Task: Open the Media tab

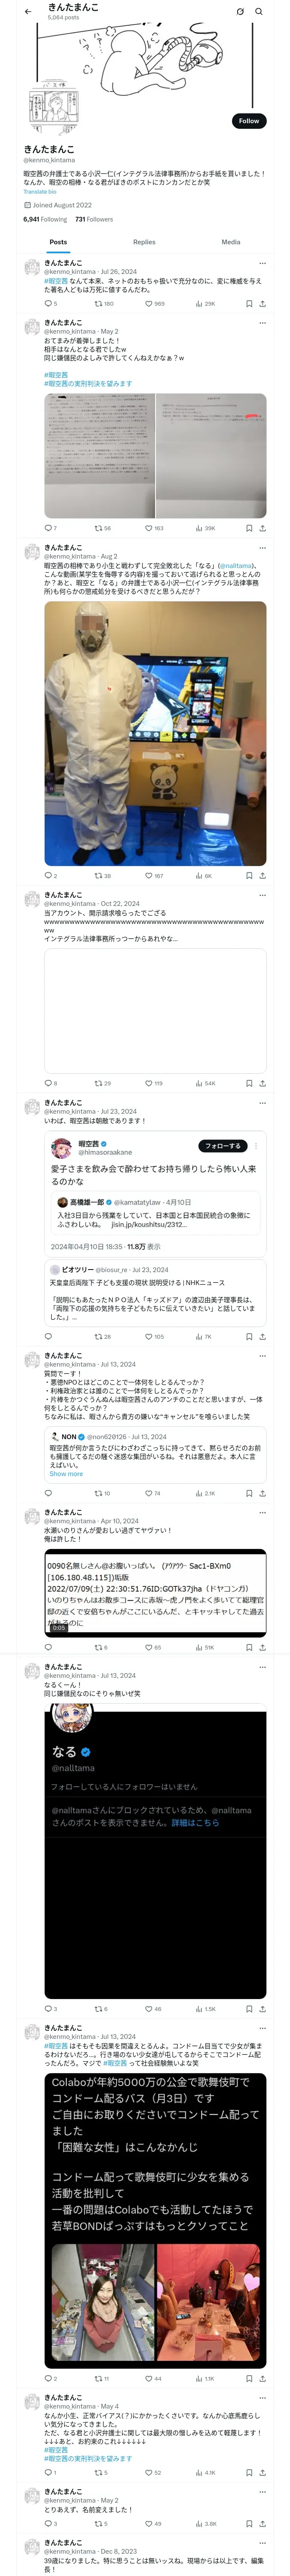Action: coord(230,242)
